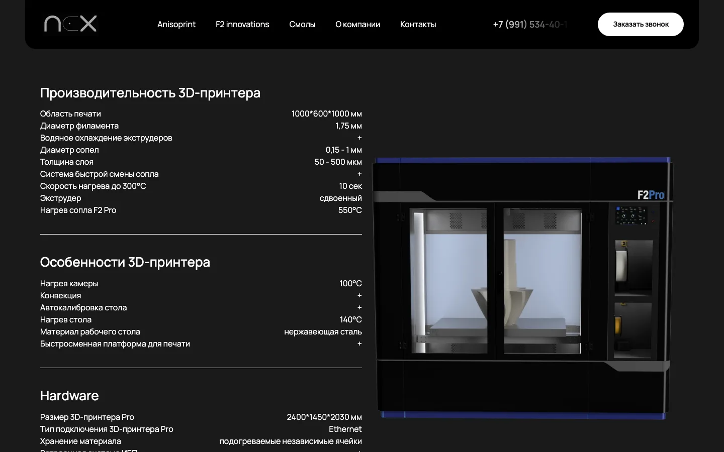Click подогреваемые независимые ячейки value
Image resolution: width=724 pixels, height=452 pixels.
click(291, 441)
